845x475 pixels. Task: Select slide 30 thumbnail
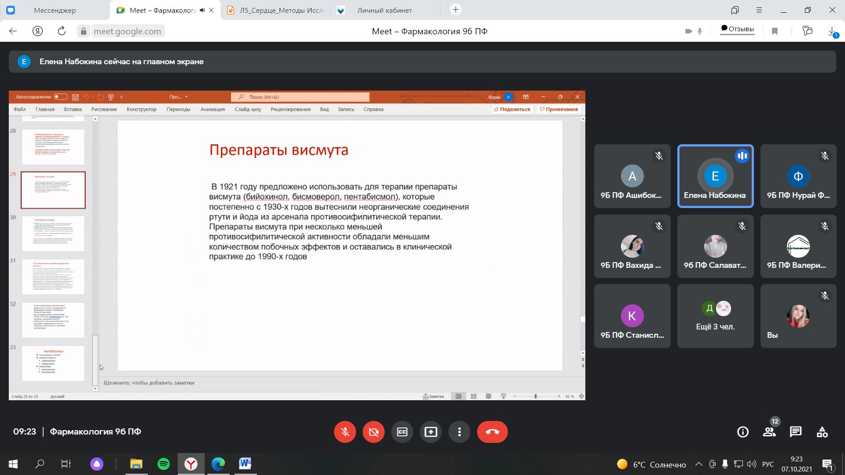coord(53,233)
